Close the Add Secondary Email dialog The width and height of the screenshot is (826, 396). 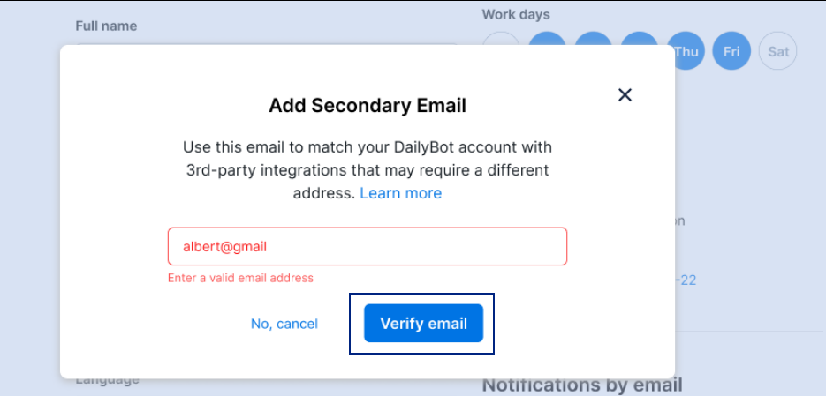click(625, 95)
